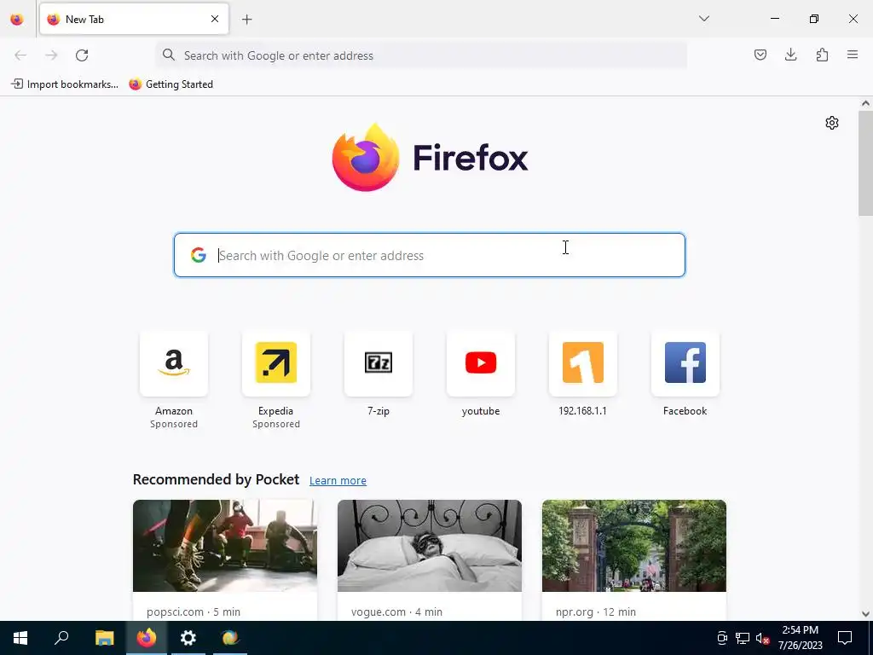Close the New Tab tab
This screenshot has height=655, width=873.
click(x=214, y=19)
